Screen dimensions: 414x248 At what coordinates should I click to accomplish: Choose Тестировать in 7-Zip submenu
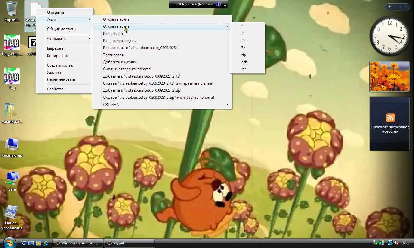click(162, 55)
